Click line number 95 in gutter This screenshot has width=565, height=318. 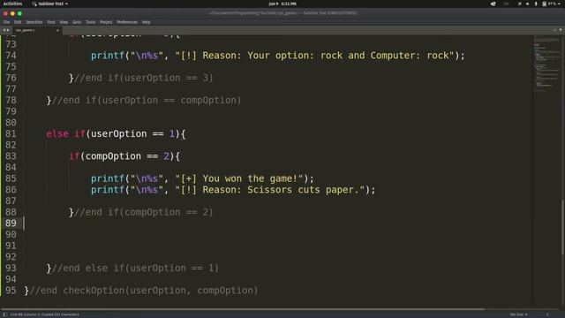11,291
